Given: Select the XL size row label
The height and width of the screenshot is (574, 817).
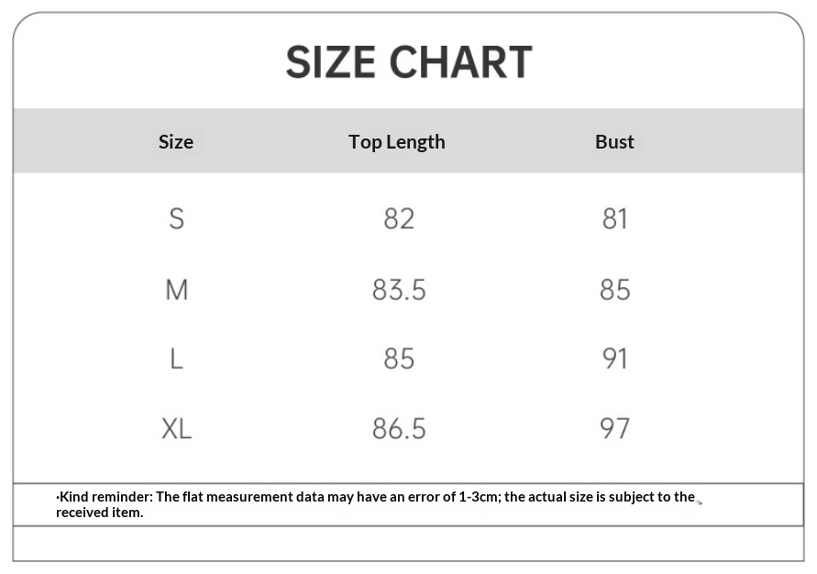Looking at the screenshot, I should pos(176,428).
